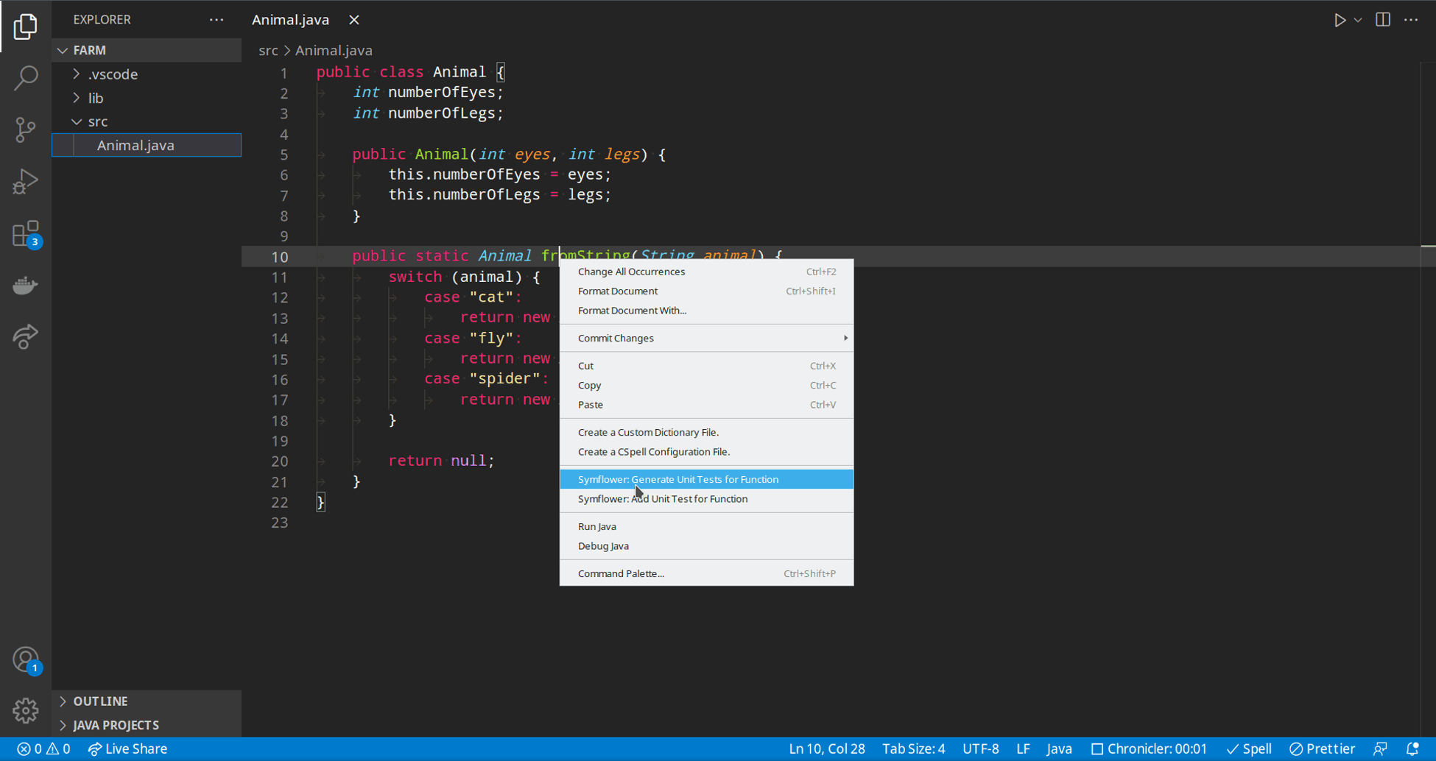Open the run options dropdown arrow
The width and height of the screenshot is (1436, 761).
click(1358, 20)
